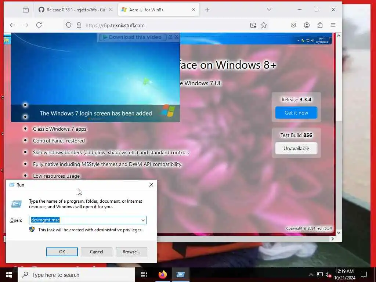
Task: Click the 'Test Build 856' label
Action: [296, 135]
